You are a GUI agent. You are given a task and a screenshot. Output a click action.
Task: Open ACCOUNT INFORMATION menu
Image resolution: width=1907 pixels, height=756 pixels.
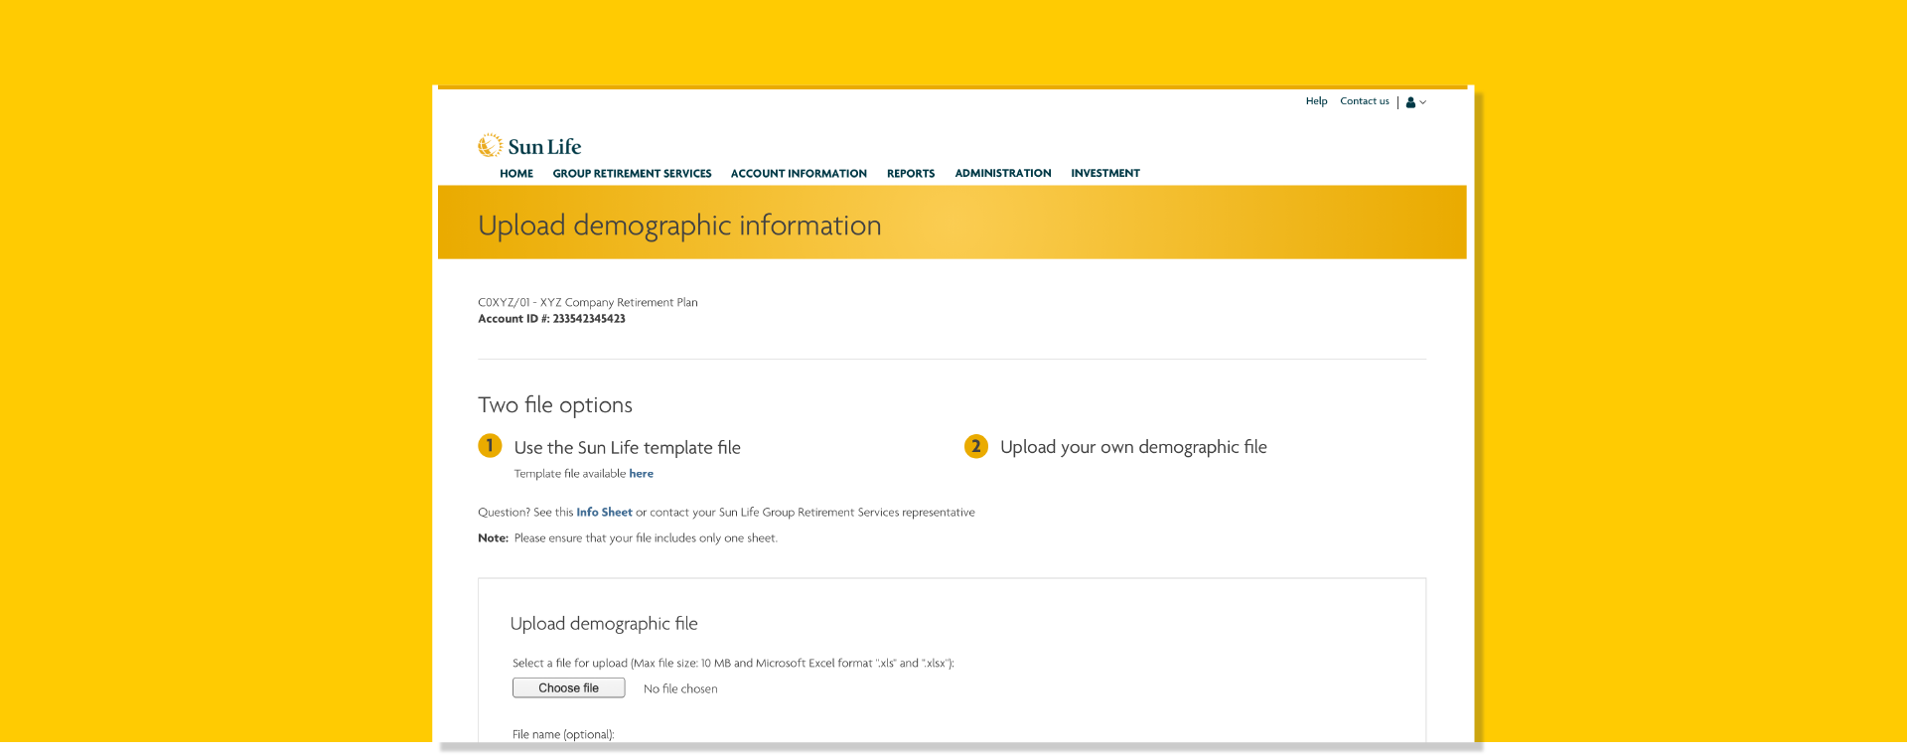pos(799,174)
